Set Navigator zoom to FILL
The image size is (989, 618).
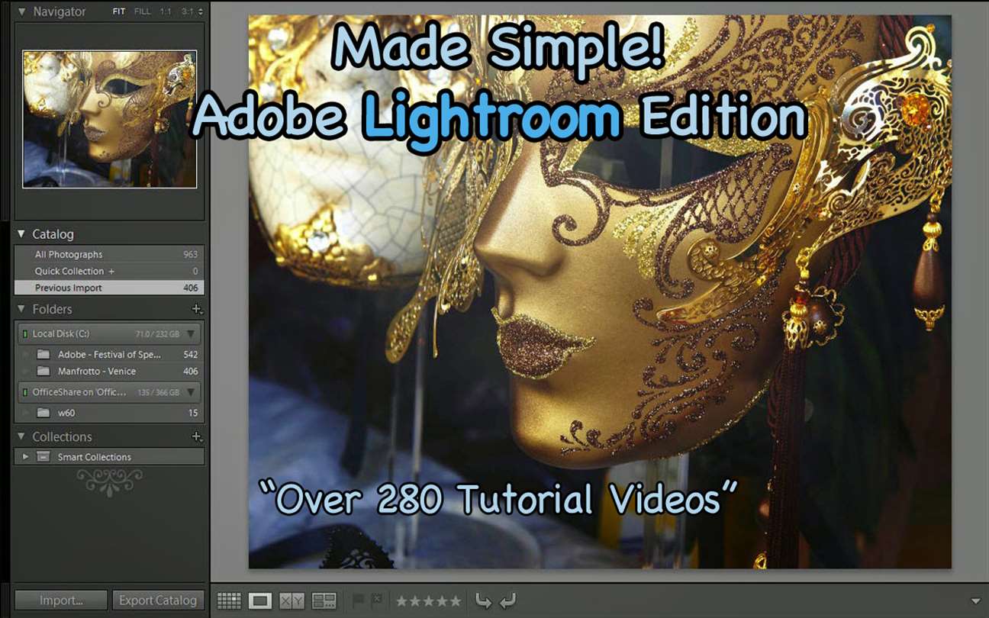142,11
